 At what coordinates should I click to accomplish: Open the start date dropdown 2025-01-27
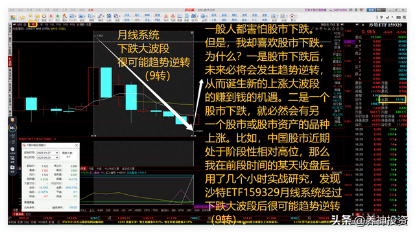(x=57, y=153)
